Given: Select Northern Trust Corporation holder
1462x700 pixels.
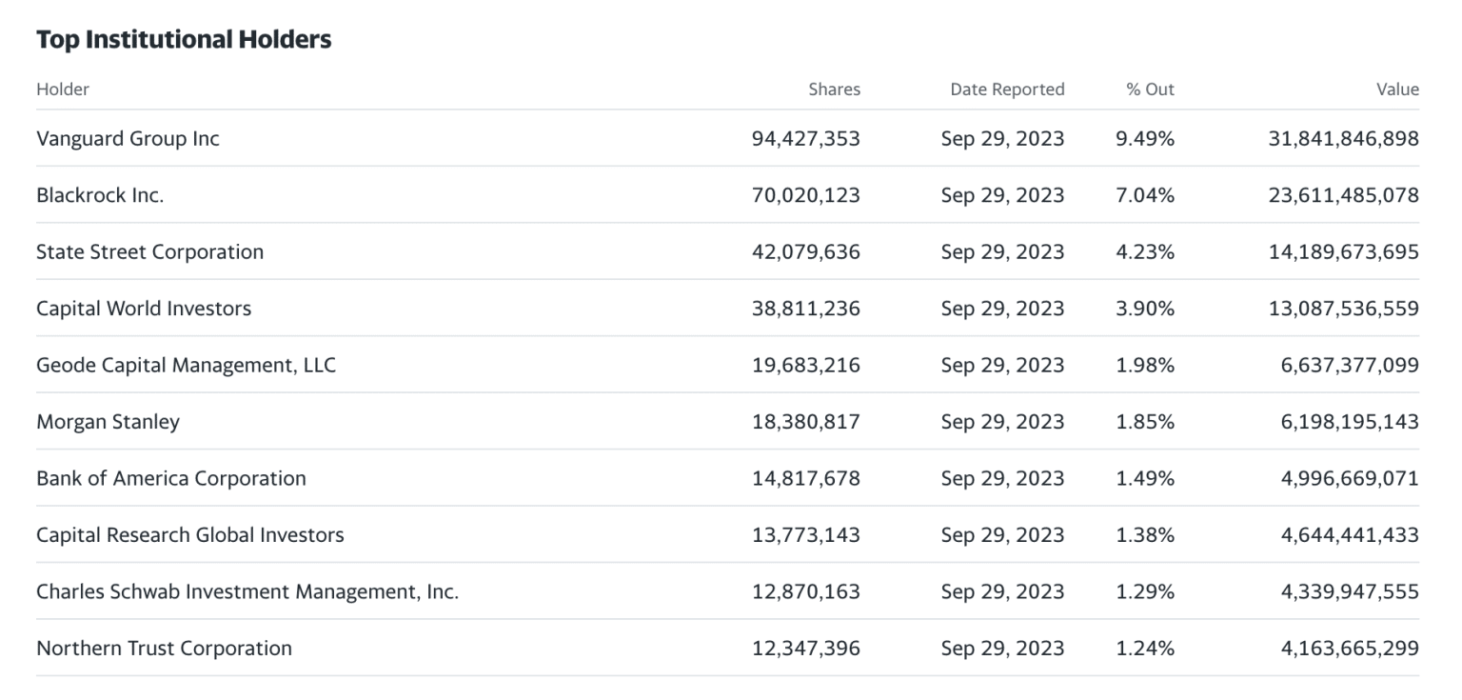Looking at the screenshot, I should (x=164, y=649).
